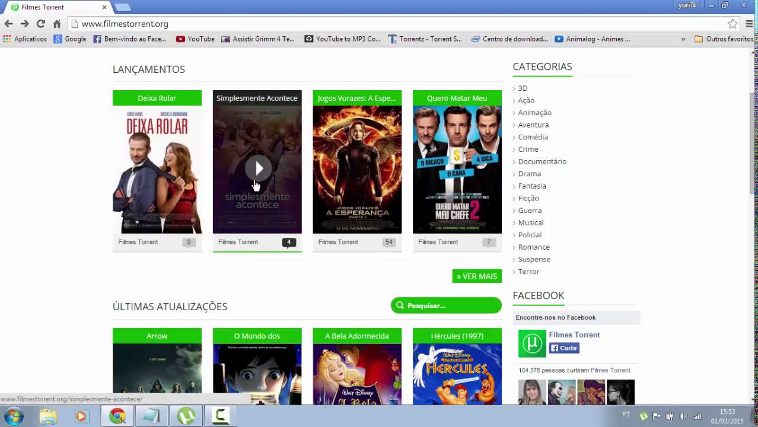This screenshot has height=427, width=758.
Task: Click Deixa Rolar title header
Action: (157, 98)
